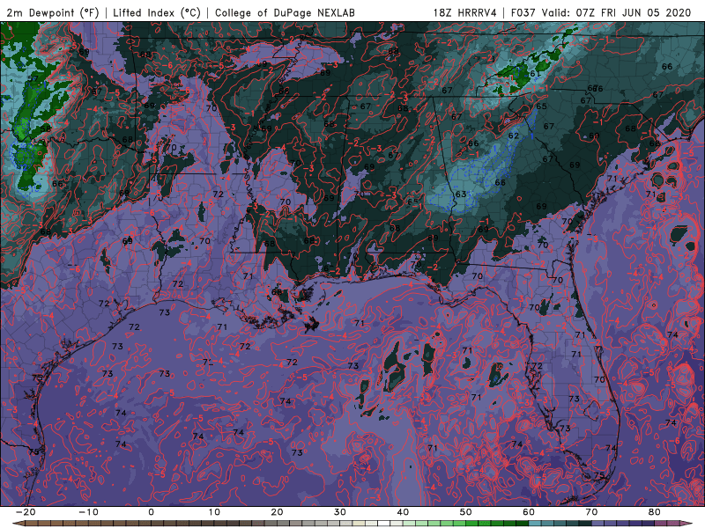Click the 10 label on the color scale
Image resolution: width=705 pixels, height=528 pixels.
tap(214, 512)
